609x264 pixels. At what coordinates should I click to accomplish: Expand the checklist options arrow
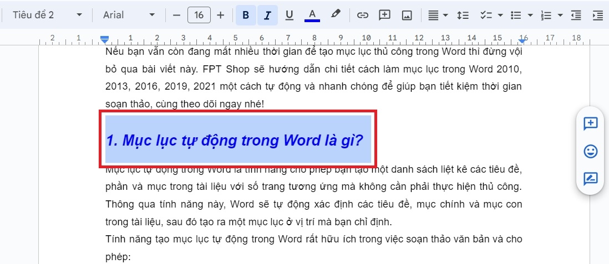click(x=500, y=15)
